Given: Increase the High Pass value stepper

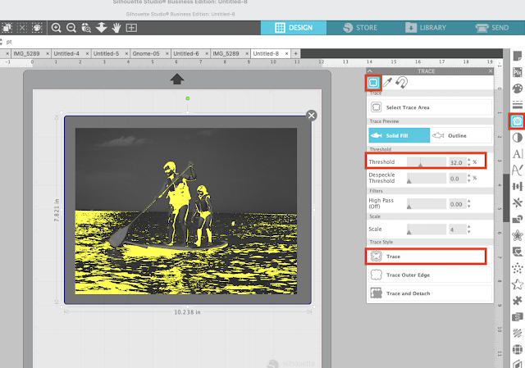Looking at the screenshot, I should coord(468,202).
